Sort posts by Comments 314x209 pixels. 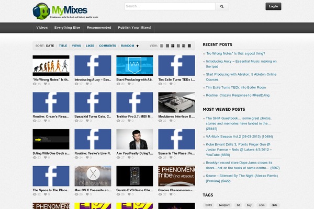107,46
